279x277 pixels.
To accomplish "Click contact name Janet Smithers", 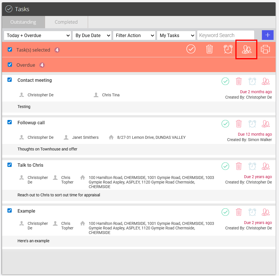I will [x=85, y=137].
